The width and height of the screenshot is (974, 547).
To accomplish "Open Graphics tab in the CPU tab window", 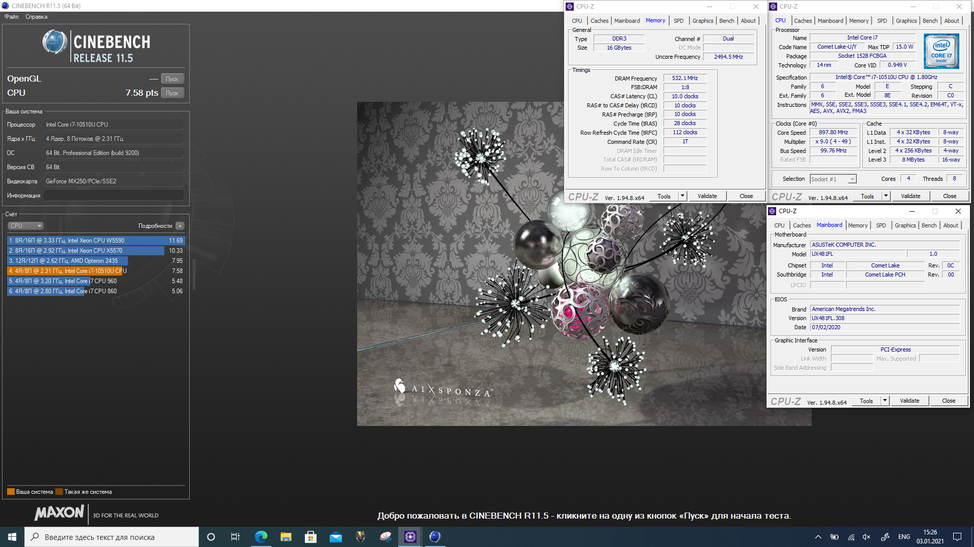I will [x=906, y=21].
